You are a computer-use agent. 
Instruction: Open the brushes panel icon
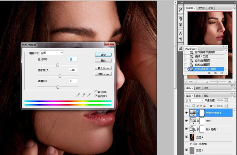coord(180,19)
